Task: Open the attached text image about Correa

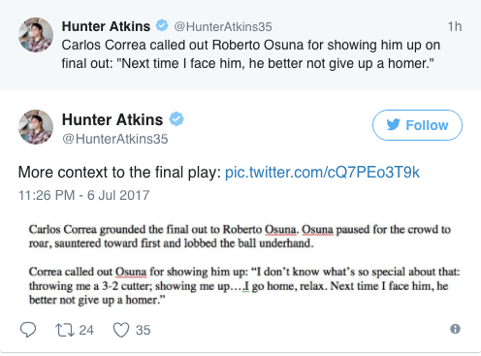Action: point(244,265)
